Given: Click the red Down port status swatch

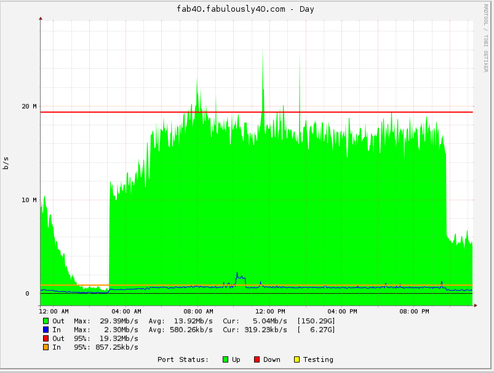Looking at the screenshot, I should click(257, 359).
